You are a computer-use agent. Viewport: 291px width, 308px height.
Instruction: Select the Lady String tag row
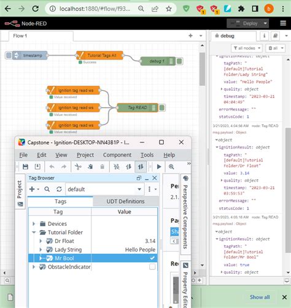tap(93, 250)
